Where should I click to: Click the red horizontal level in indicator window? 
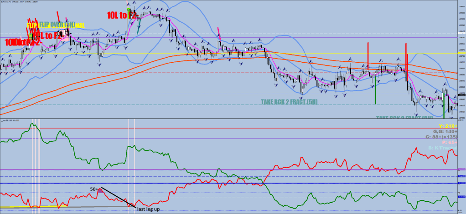click(x=228, y=128)
